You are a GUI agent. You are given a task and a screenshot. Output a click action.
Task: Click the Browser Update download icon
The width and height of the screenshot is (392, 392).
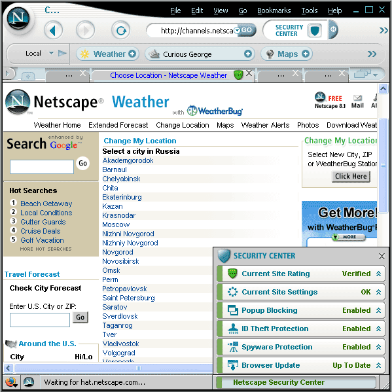tap(233, 365)
